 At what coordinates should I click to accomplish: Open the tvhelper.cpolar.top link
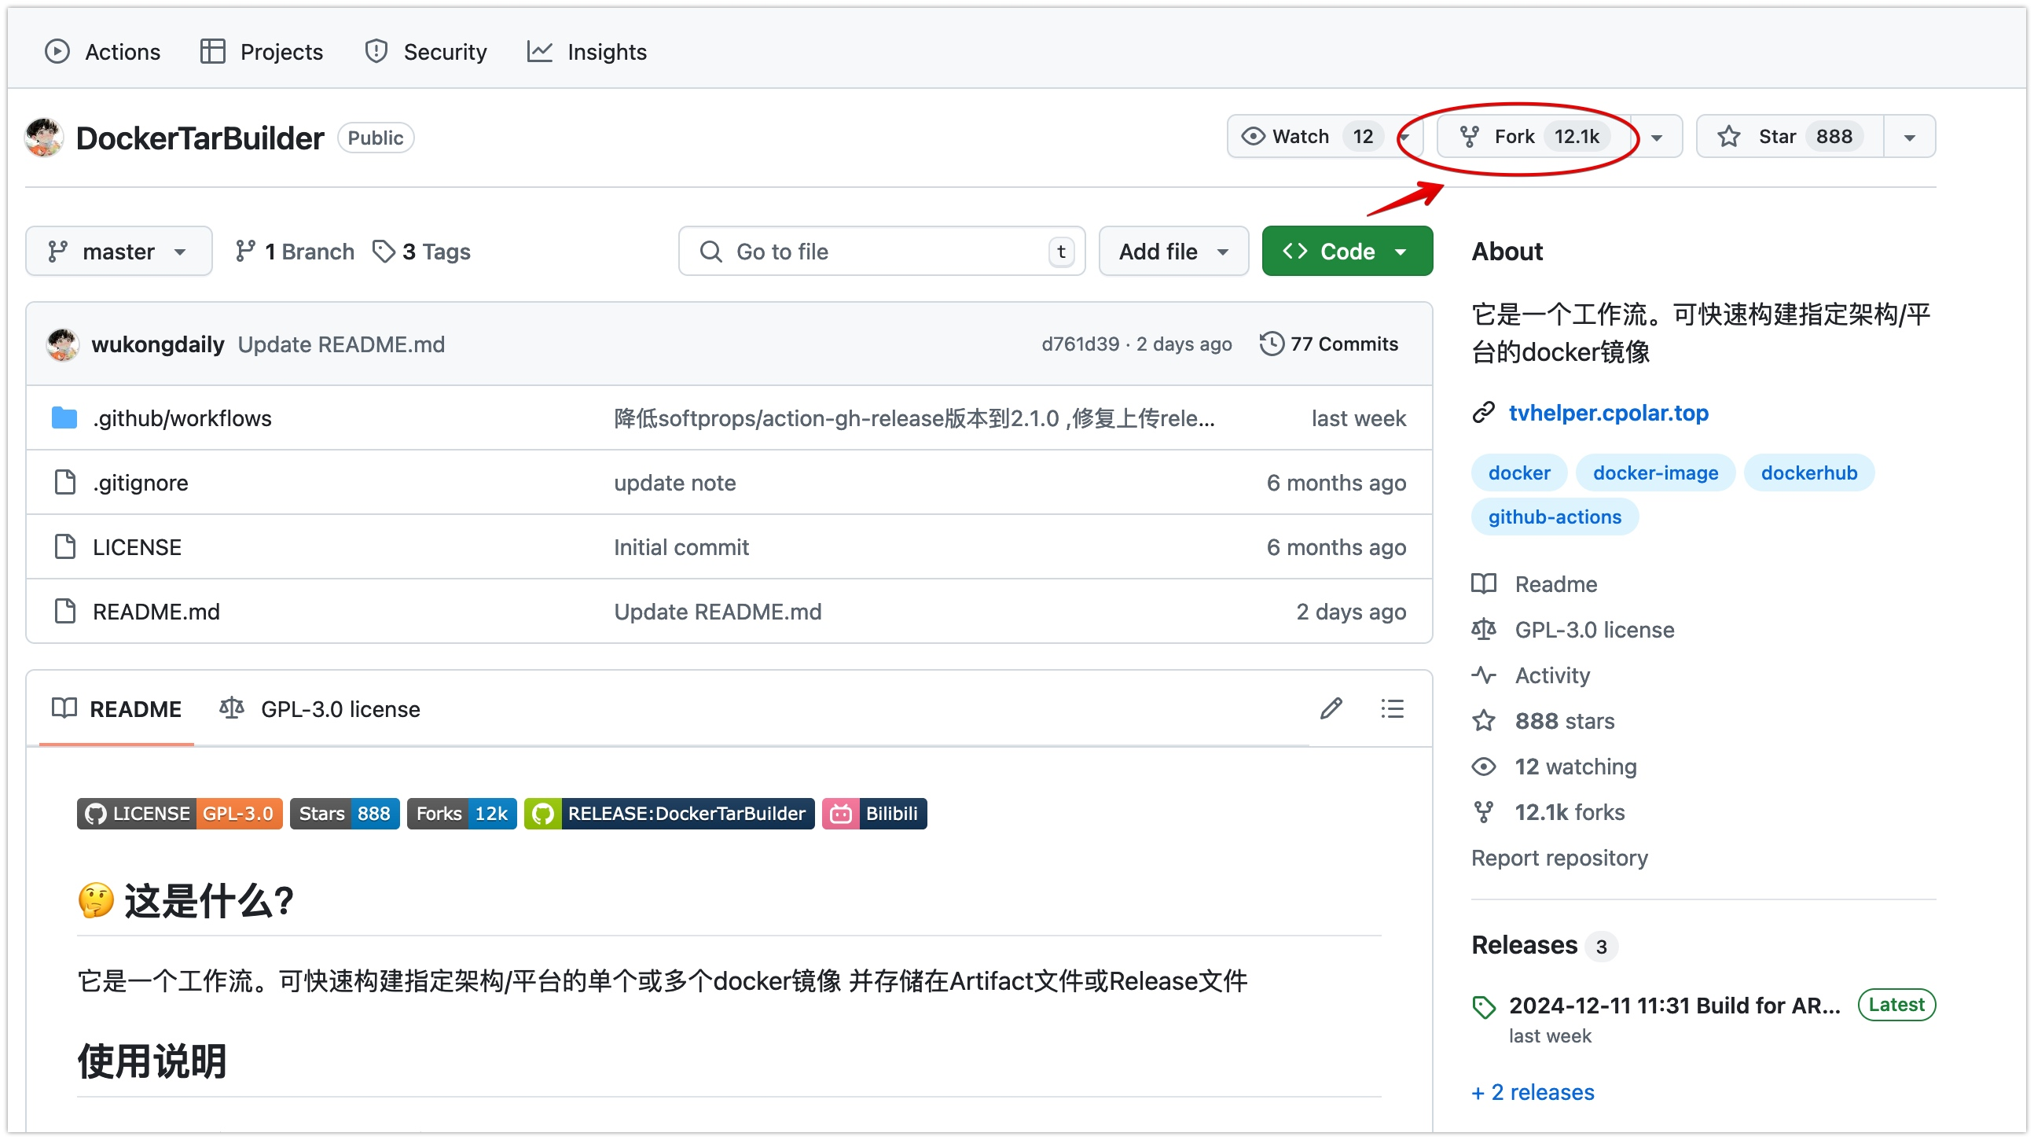click(x=1607, y=413)
